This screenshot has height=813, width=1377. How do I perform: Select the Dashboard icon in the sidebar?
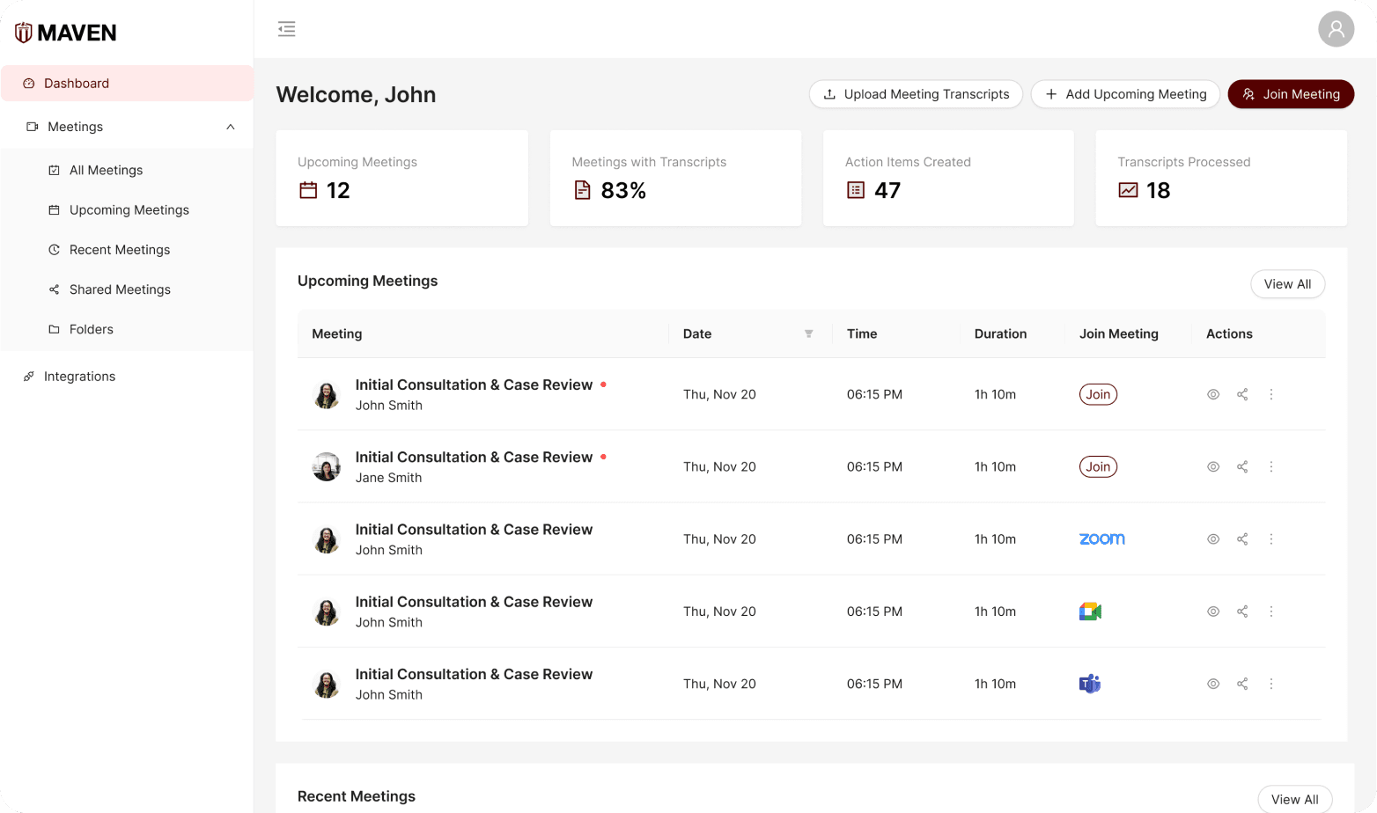click(x=29, y=83)
